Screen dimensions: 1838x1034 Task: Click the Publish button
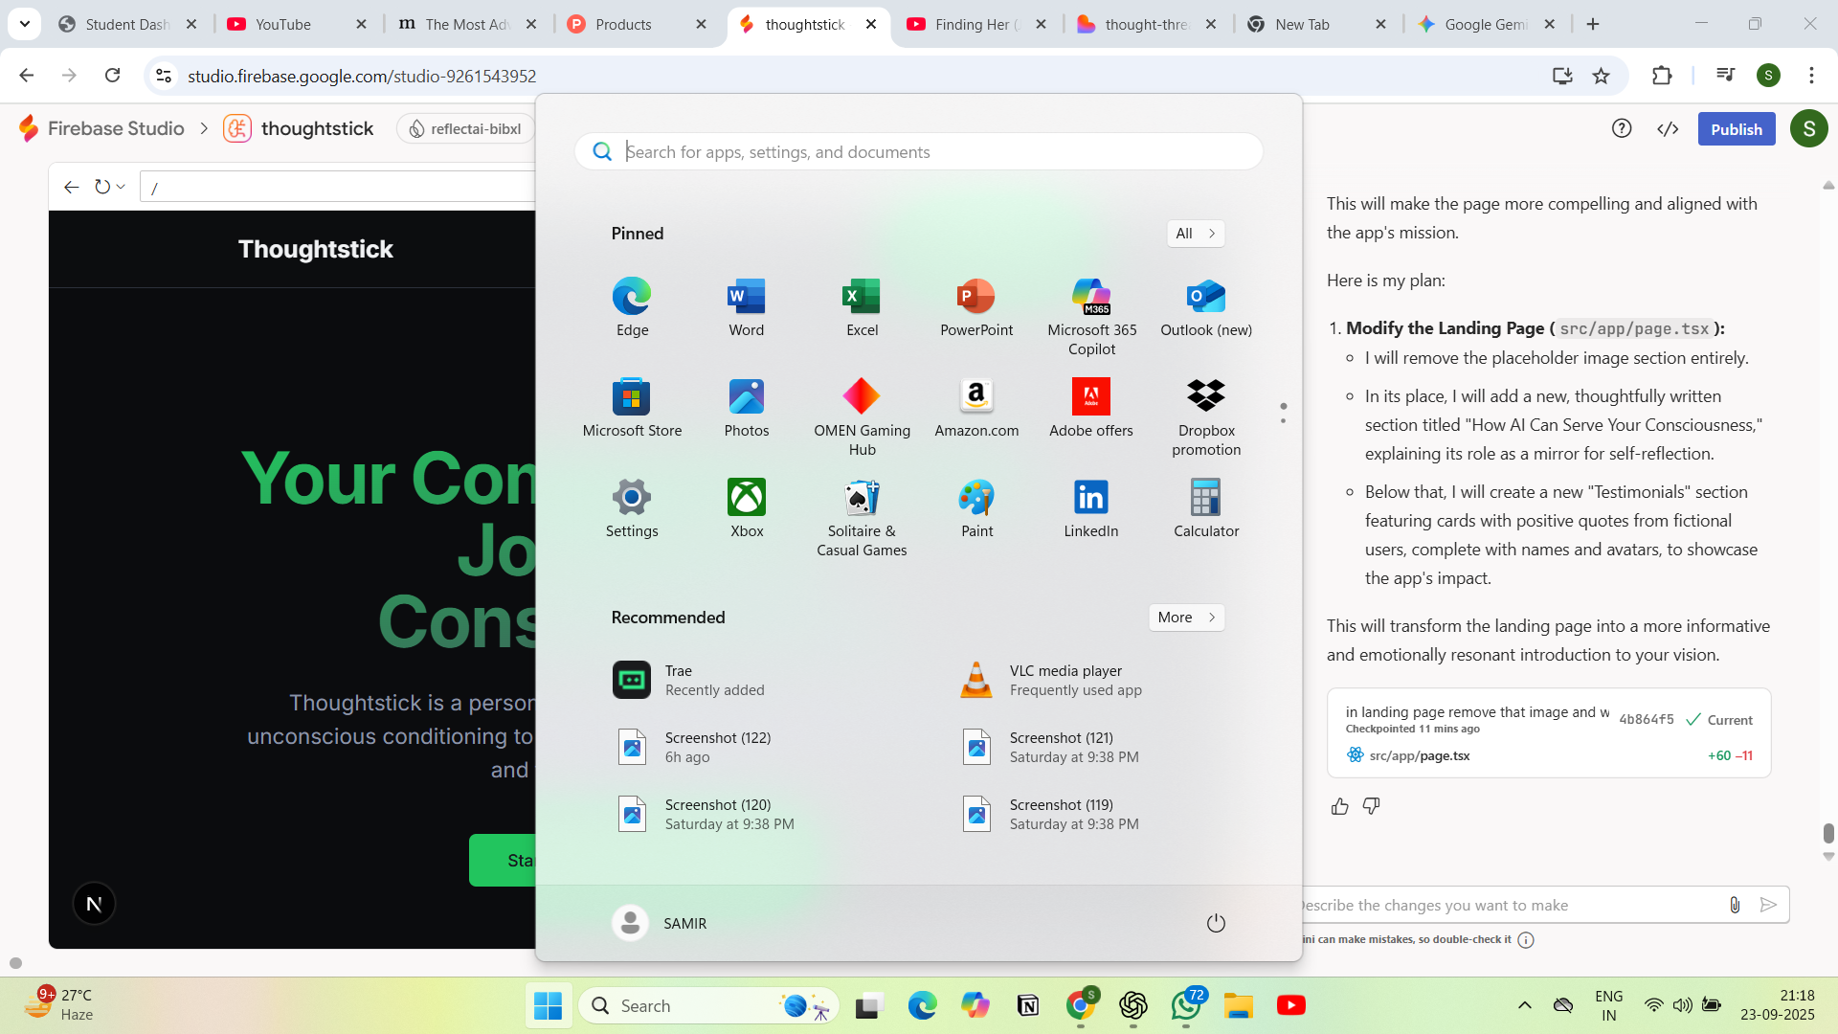1736,129
